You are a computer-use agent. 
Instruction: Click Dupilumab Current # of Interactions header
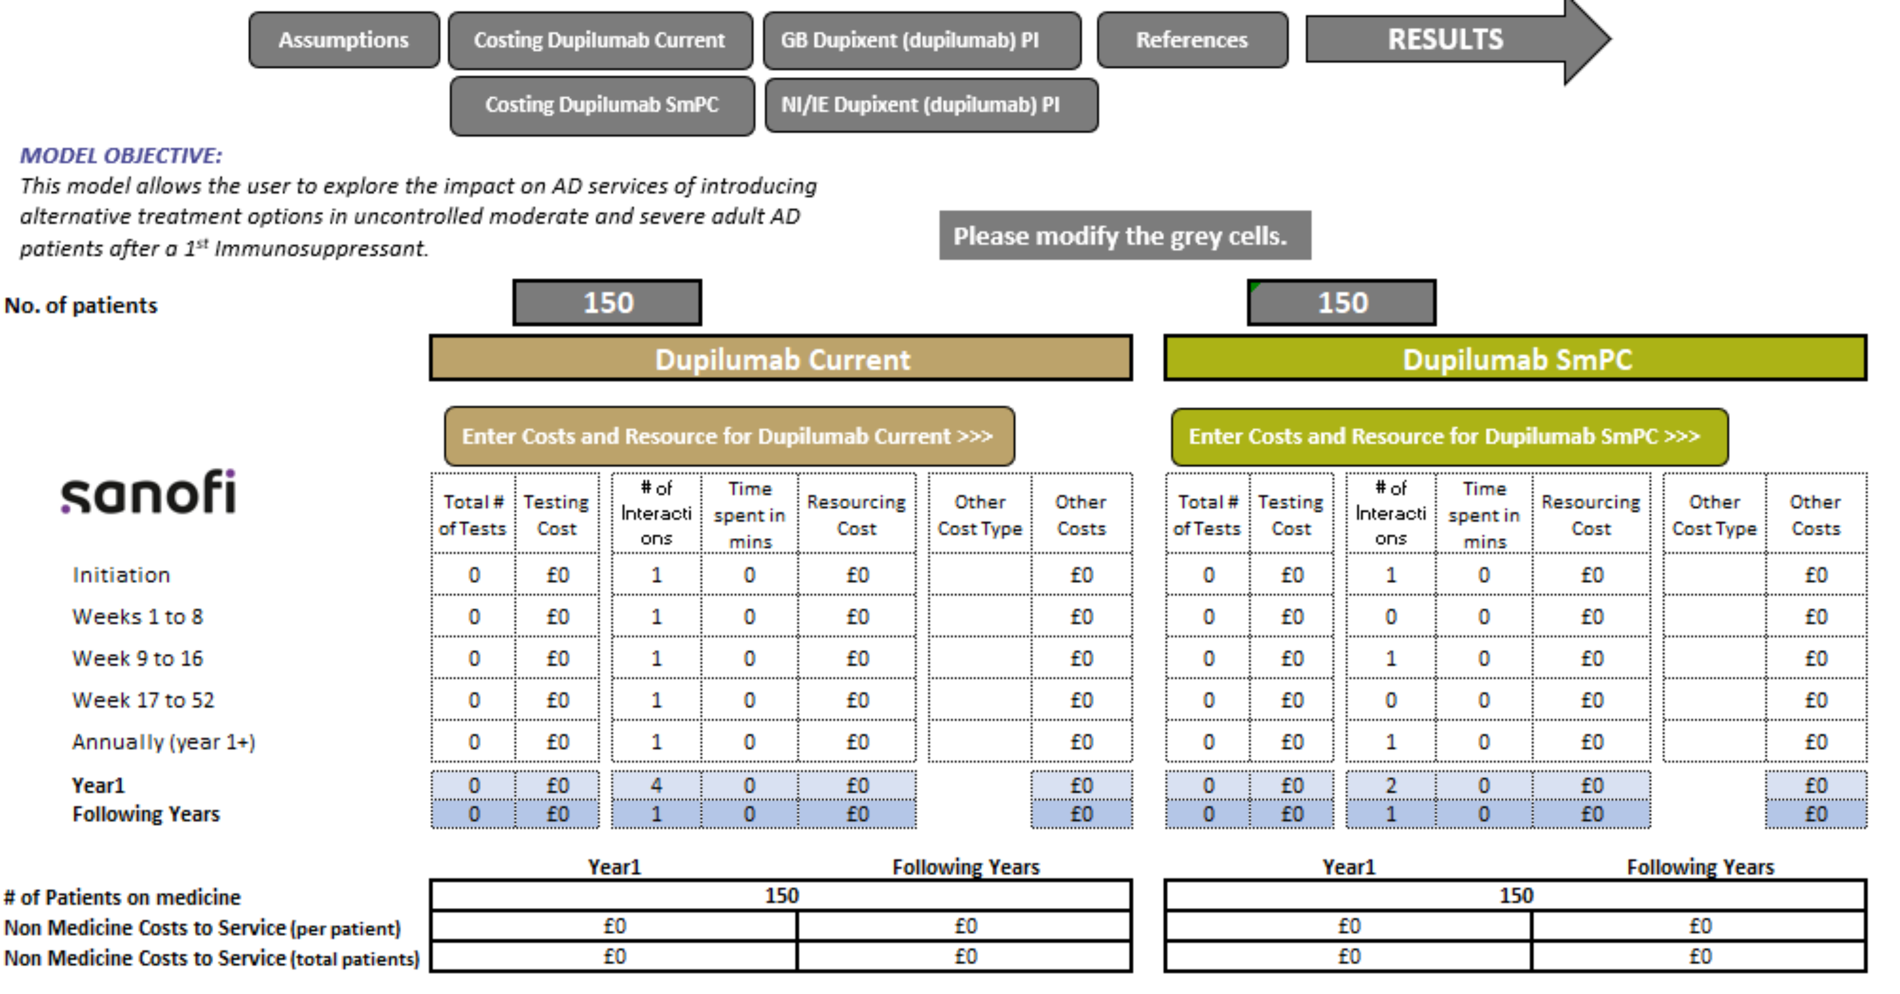[657, 513]
